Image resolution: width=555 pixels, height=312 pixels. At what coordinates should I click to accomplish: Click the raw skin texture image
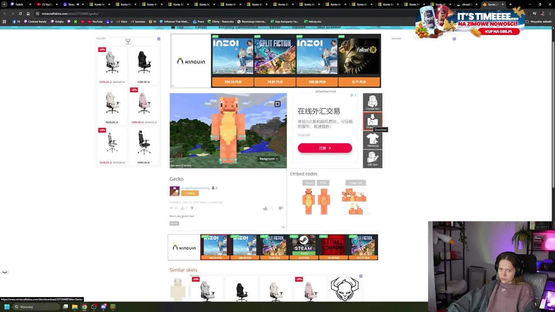coord(355,201)
